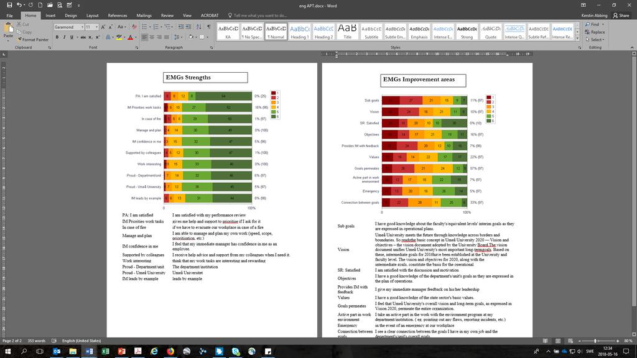This screenshot has height=358, width=637.
Task: Click the English (United States) language indicator
Action: 81,341
